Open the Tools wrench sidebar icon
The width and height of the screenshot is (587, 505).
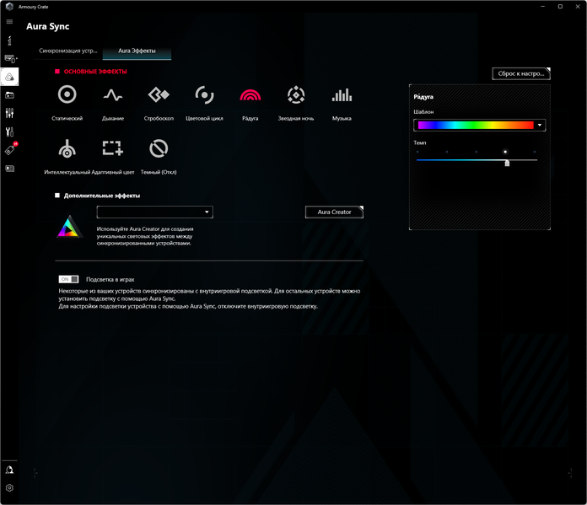[x=10, y=132]
